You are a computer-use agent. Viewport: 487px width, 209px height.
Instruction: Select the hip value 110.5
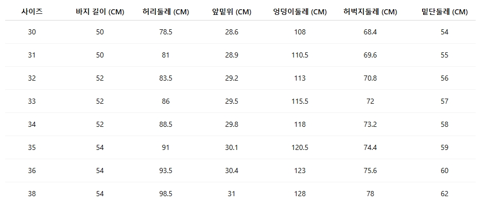pos(300,55)
